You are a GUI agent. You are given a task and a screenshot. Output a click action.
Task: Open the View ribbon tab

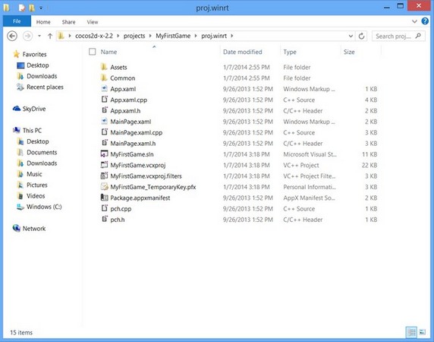point(93,22)
